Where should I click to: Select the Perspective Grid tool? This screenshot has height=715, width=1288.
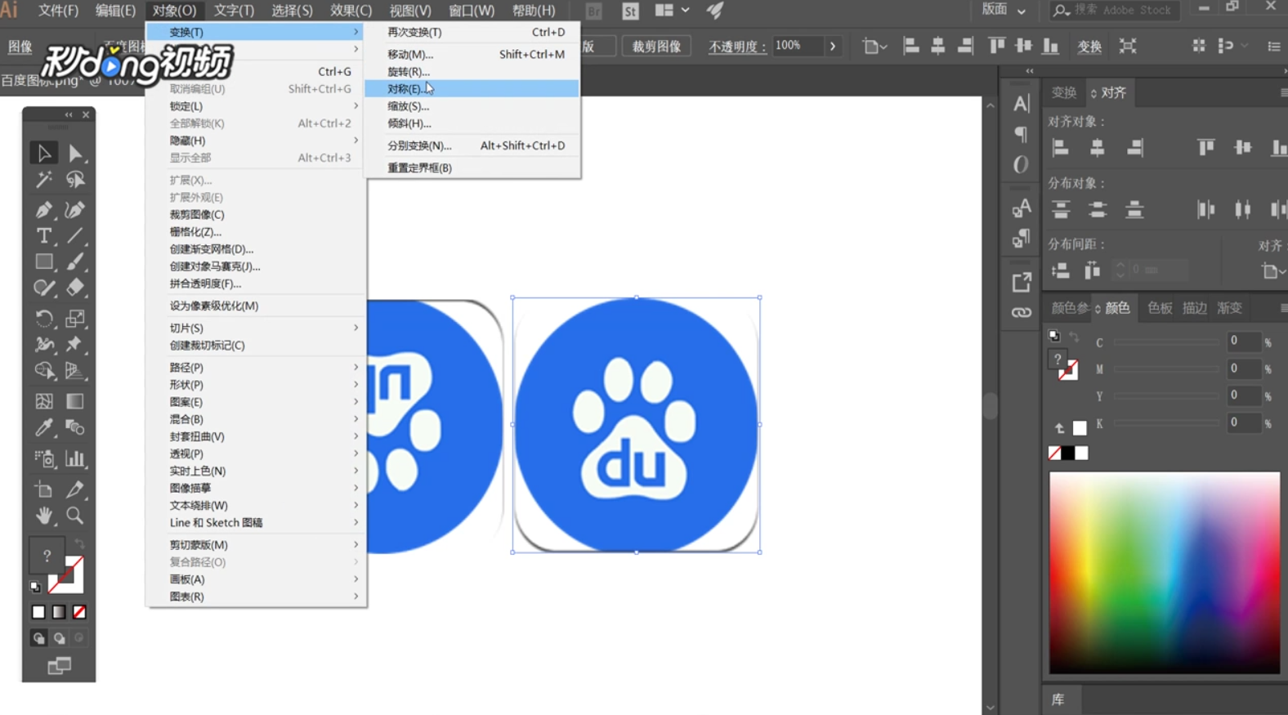click(75, 370)
